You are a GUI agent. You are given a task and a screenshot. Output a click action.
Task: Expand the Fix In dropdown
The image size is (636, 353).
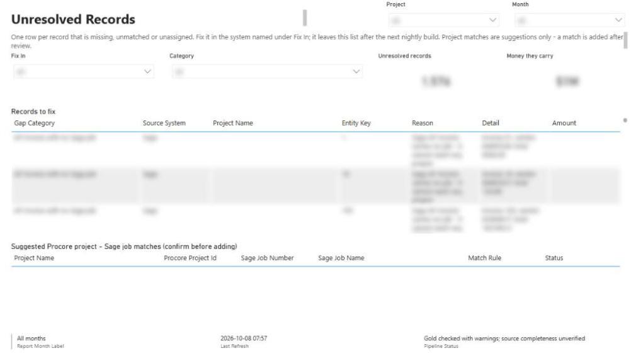point(84,71)
